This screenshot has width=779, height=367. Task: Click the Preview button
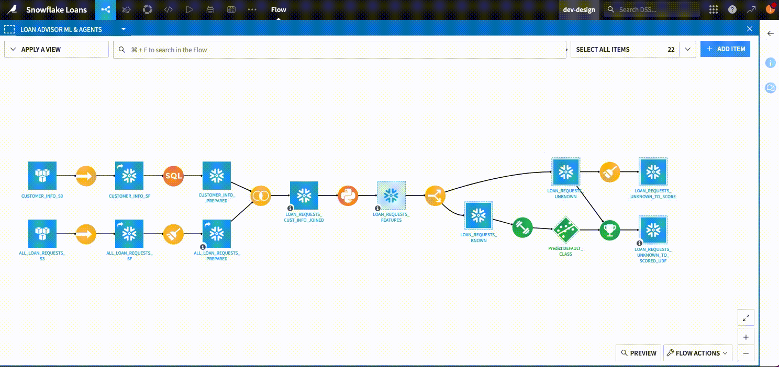tap(638, 353)
